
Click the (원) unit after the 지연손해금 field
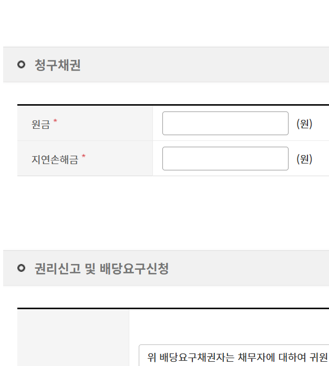point(304,159)
